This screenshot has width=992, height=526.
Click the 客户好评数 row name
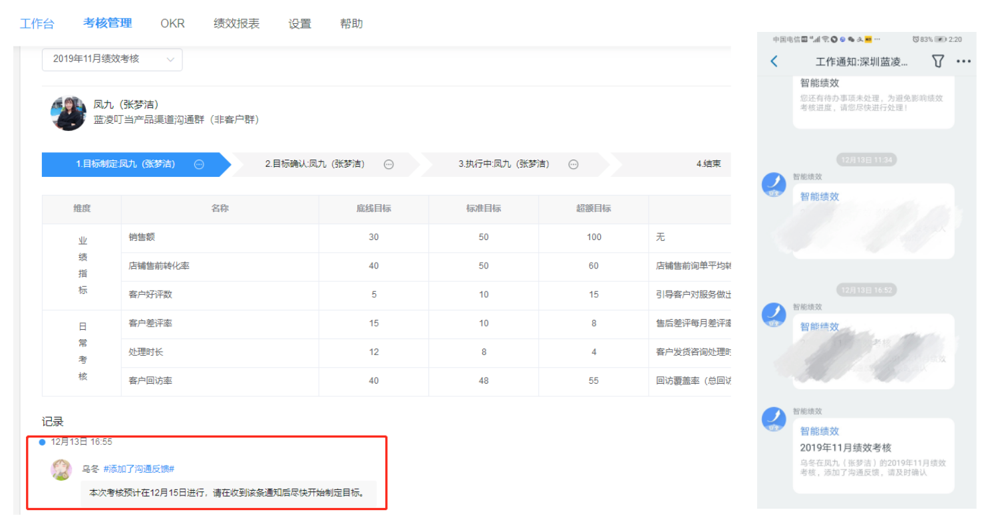(150, 294)
